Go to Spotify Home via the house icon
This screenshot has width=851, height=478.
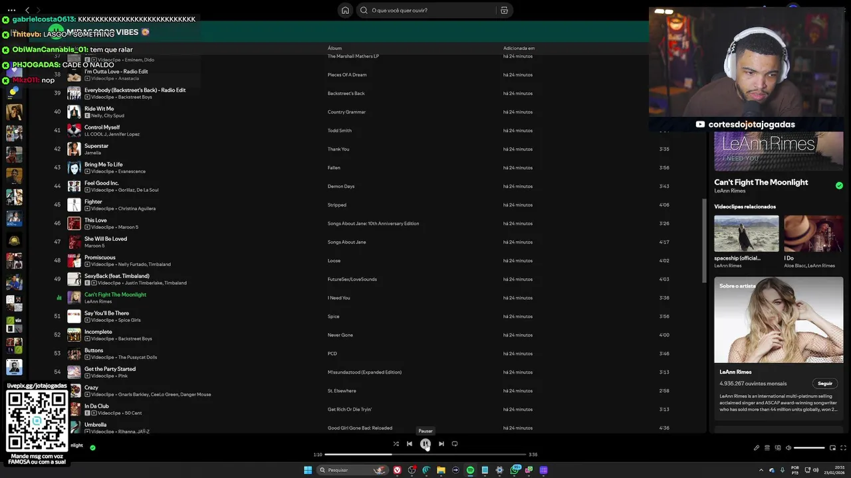345,10
